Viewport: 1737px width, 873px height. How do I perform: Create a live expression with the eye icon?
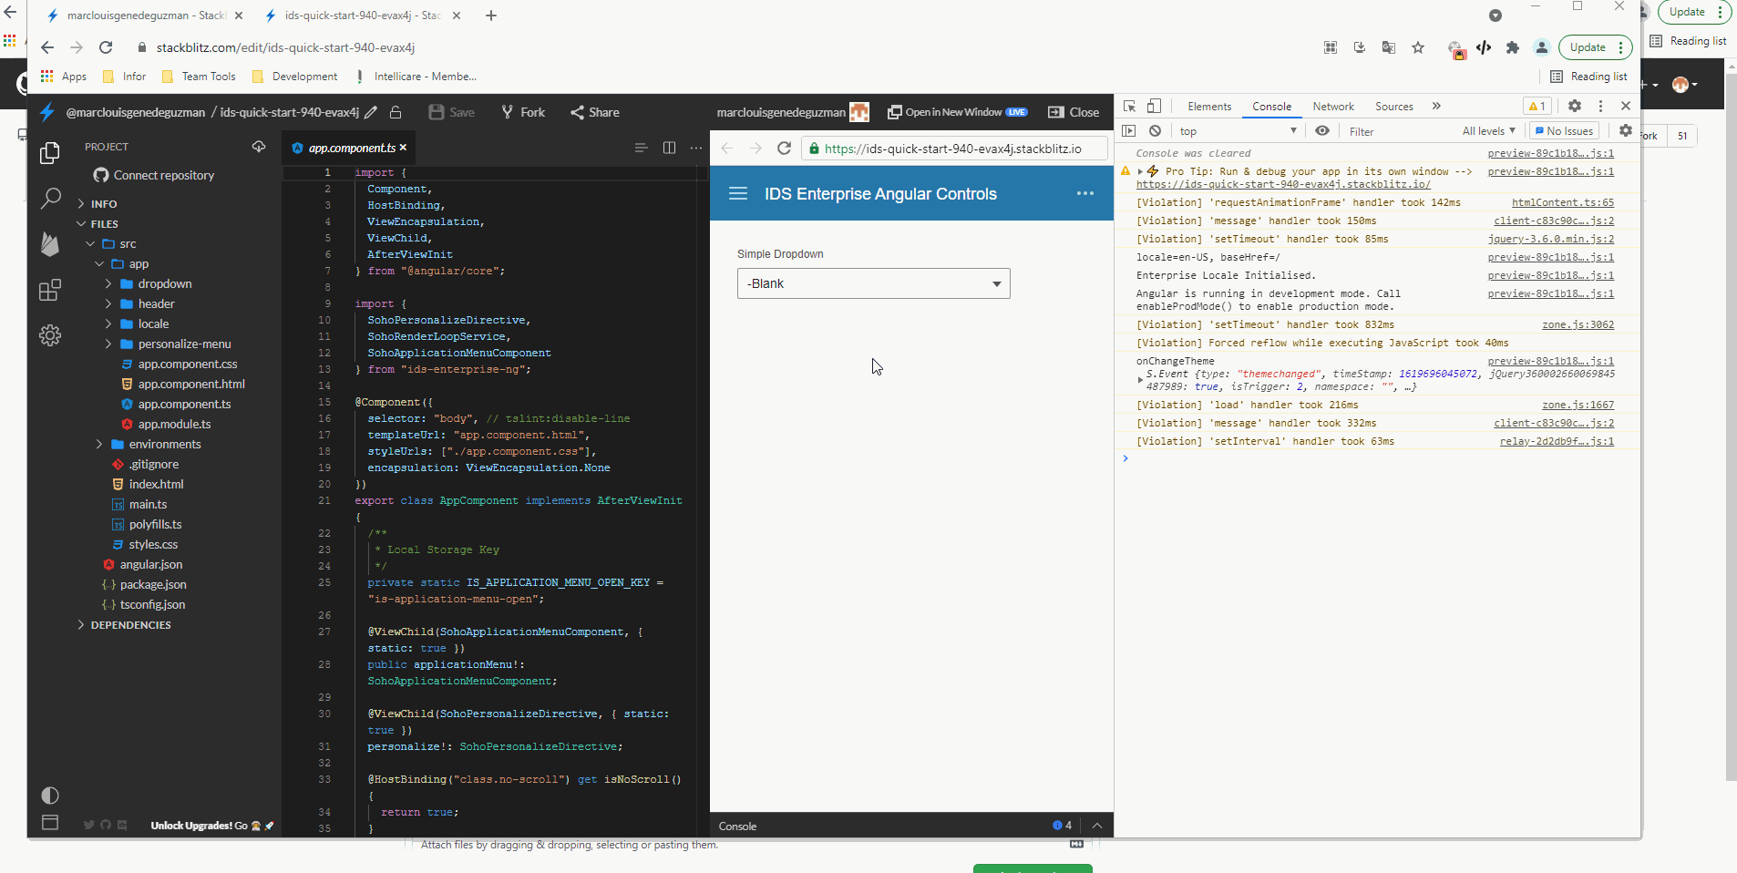1322,131
